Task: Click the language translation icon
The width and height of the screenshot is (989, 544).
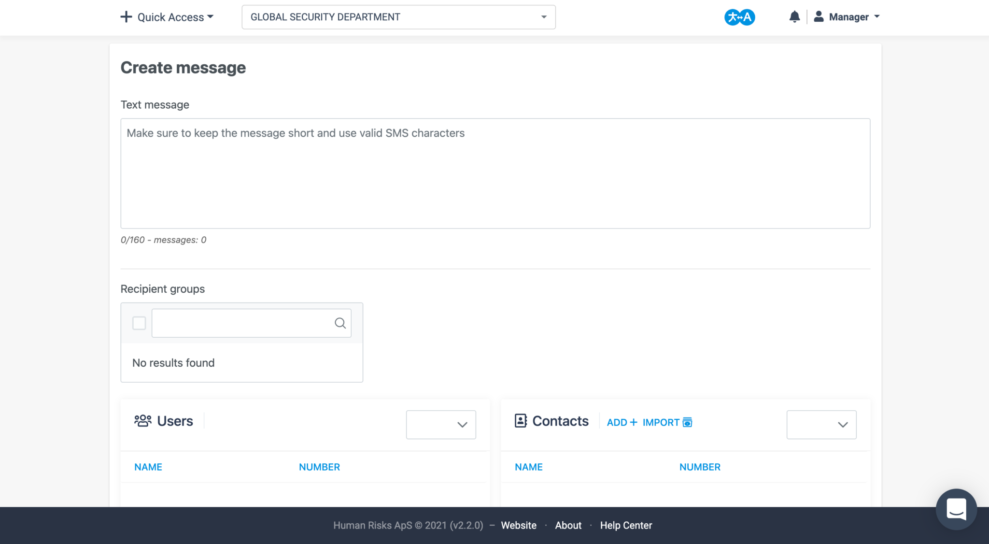Action: point(739,17)
